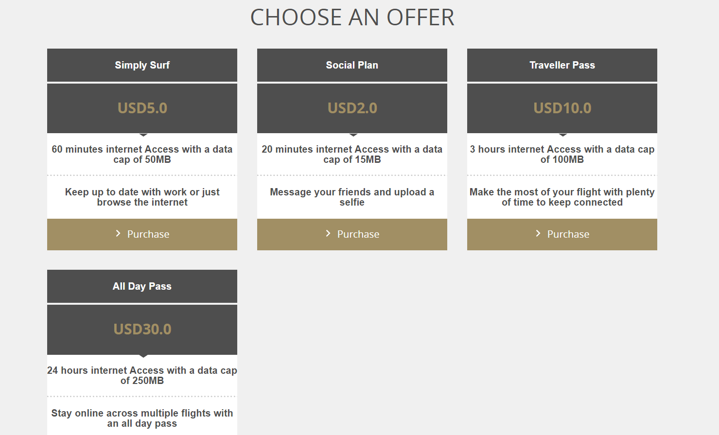Viewport: 719px width, 435px height.
Task: Click the 3 hours internet access description
Action: click(x=562, y=155)
